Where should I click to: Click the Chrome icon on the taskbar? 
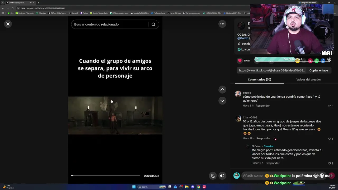(x=198, y=187)
